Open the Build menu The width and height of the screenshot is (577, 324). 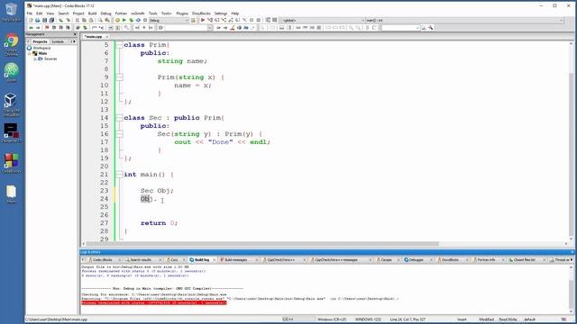(92, 13)
